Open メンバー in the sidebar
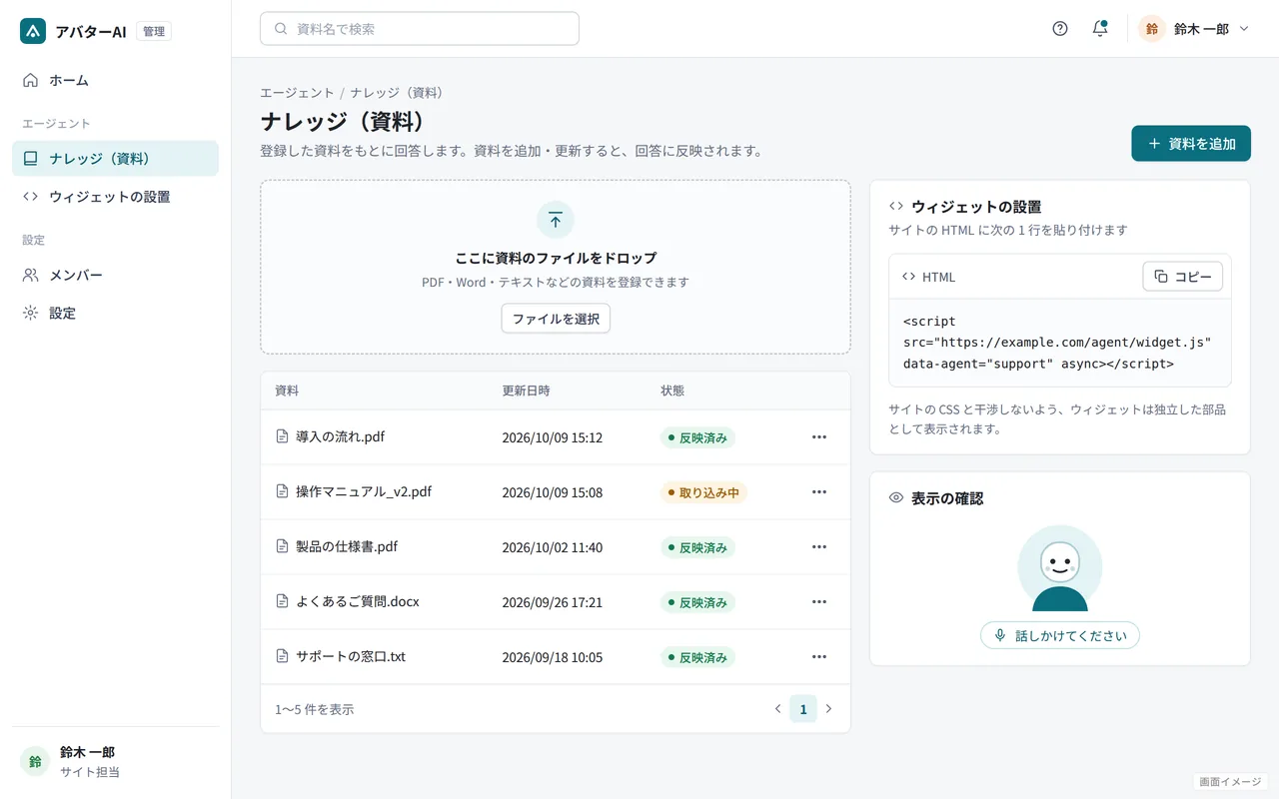This screenshot has width=1279, height=799. coord(115,275)
